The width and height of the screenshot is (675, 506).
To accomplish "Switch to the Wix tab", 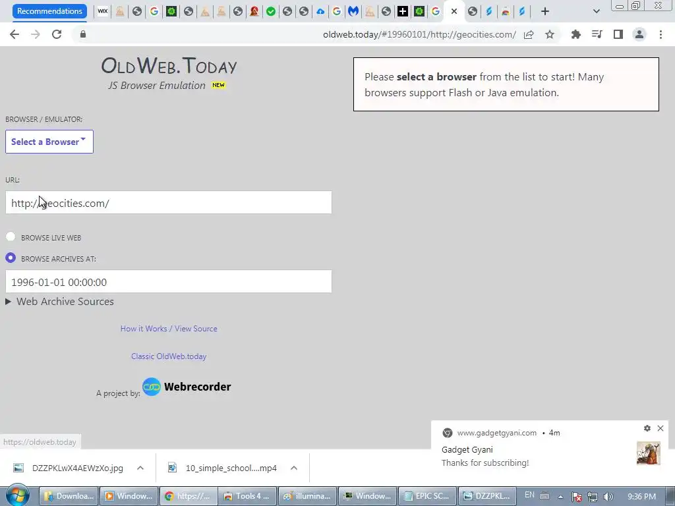I will point(103,12).
